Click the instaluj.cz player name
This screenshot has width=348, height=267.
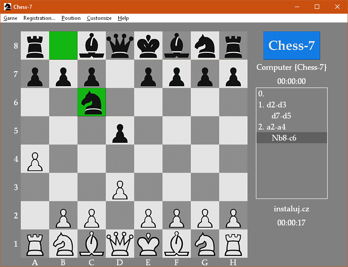point(291,209)
